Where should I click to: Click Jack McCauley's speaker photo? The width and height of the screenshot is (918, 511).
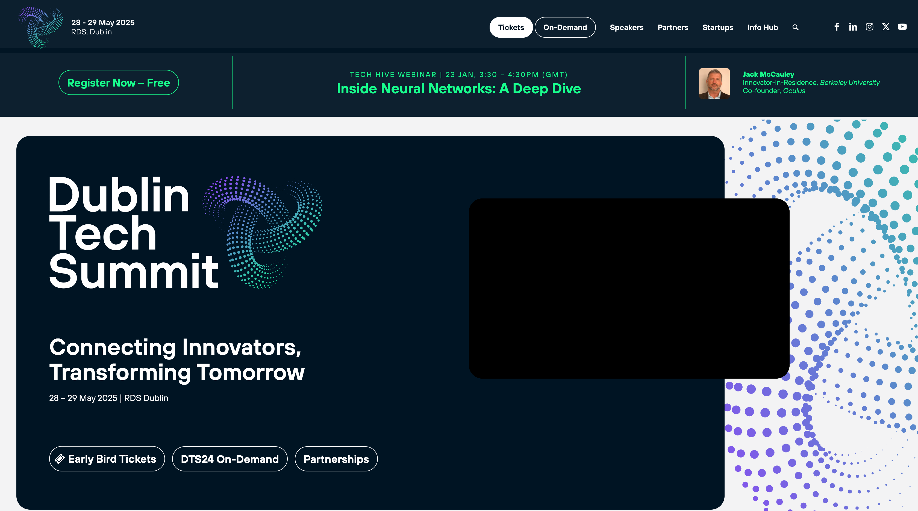click(714, 83)
